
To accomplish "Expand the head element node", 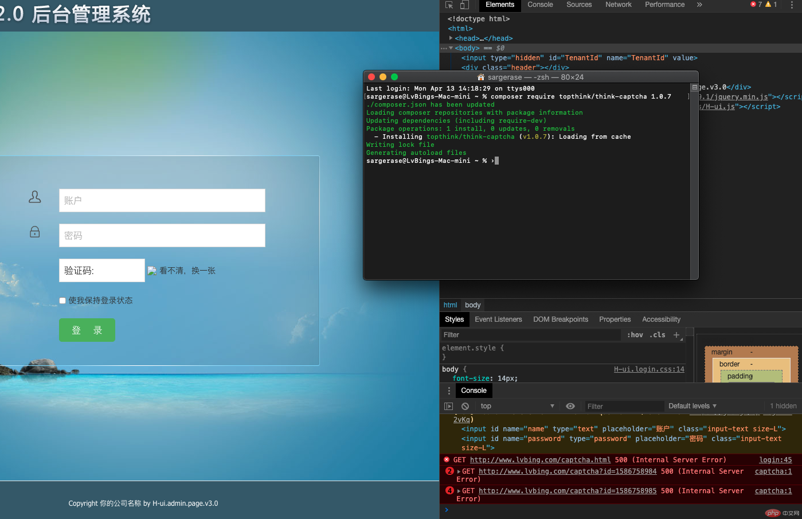I will [451, 38].
